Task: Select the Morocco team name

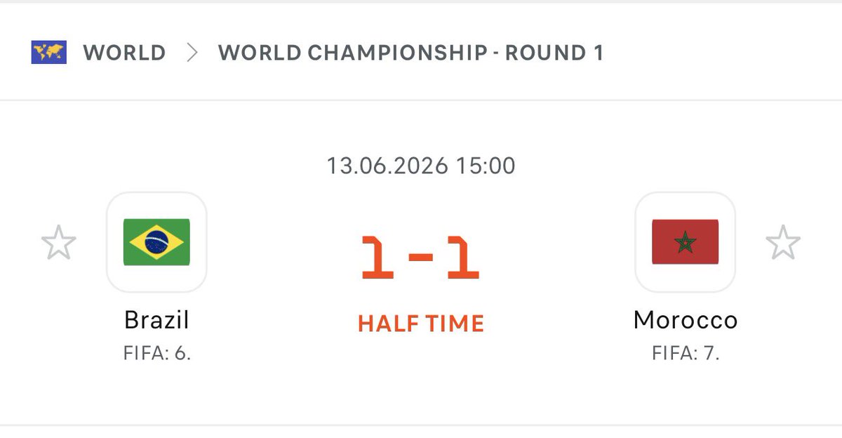Action: [686, 320]
